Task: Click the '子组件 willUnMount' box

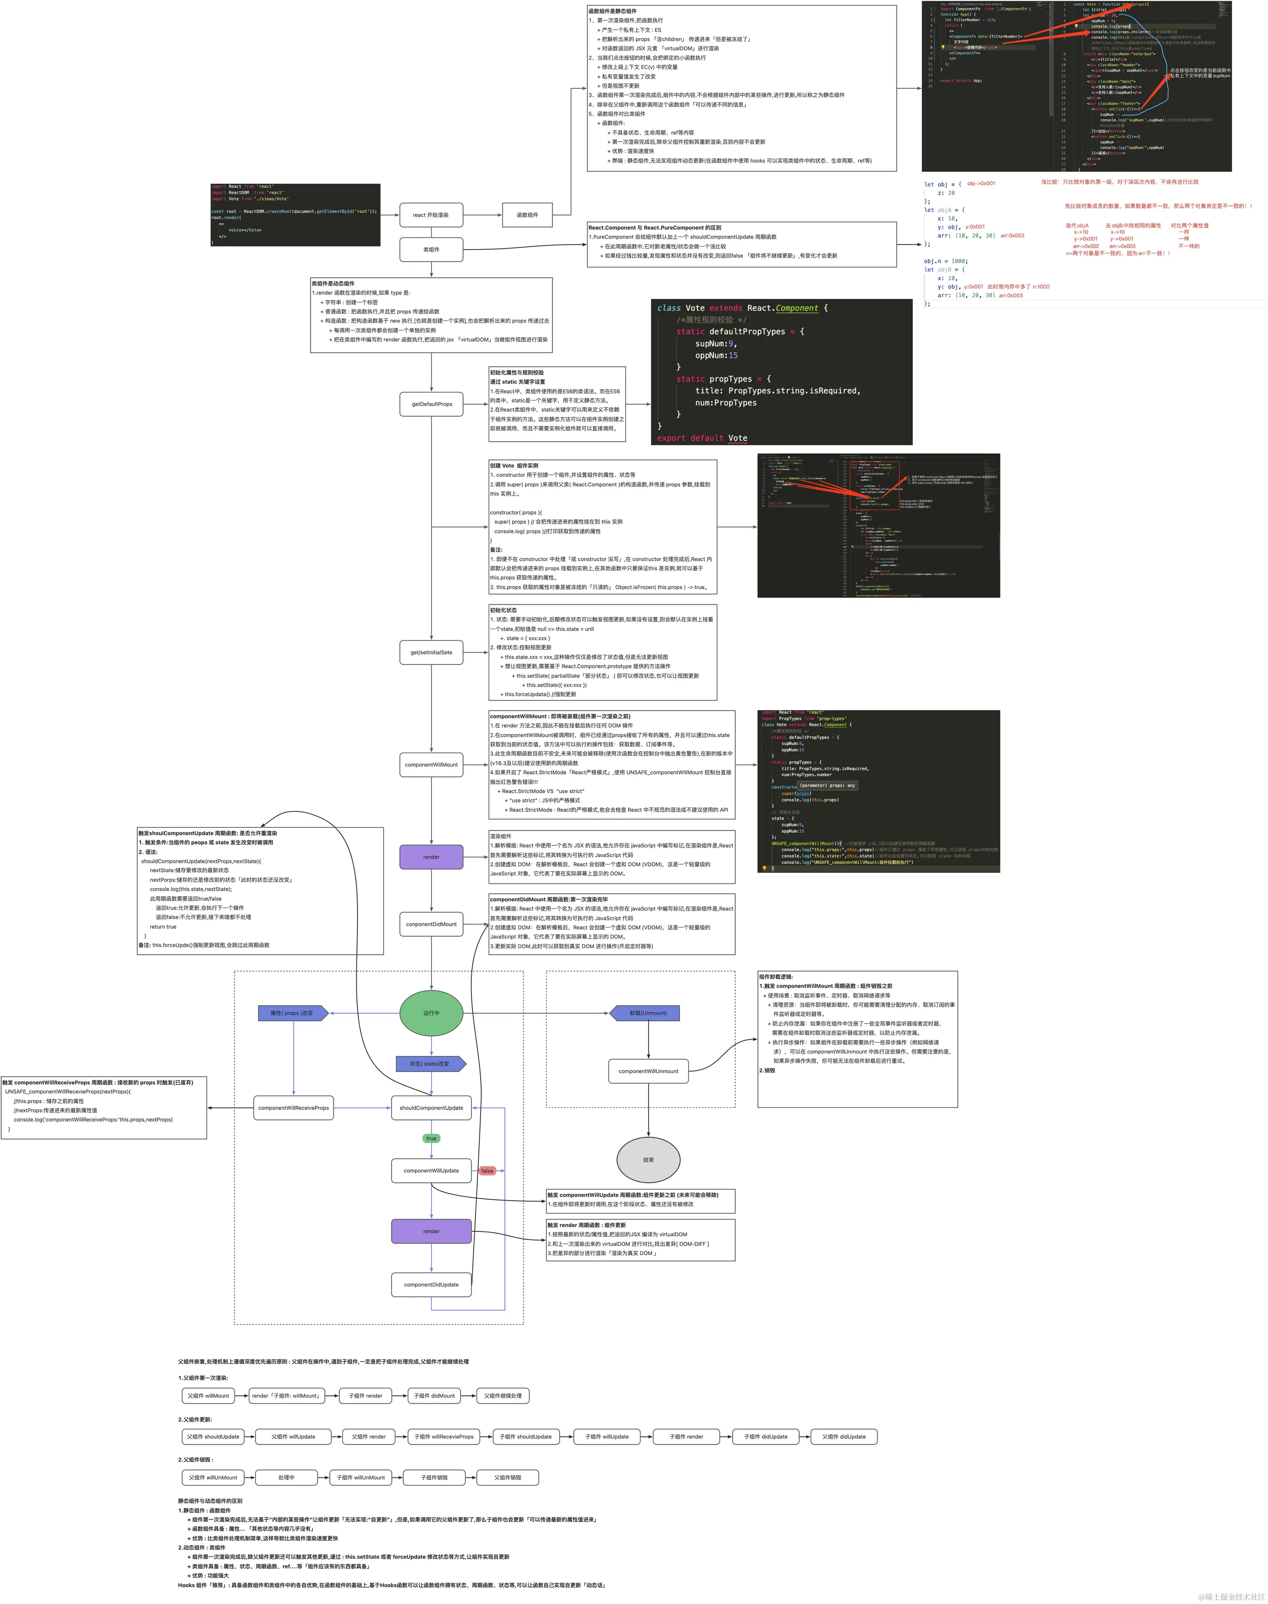Action: (x=361, y=1478)
